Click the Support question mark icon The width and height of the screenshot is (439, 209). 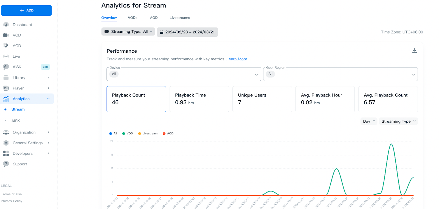point(6,164)
